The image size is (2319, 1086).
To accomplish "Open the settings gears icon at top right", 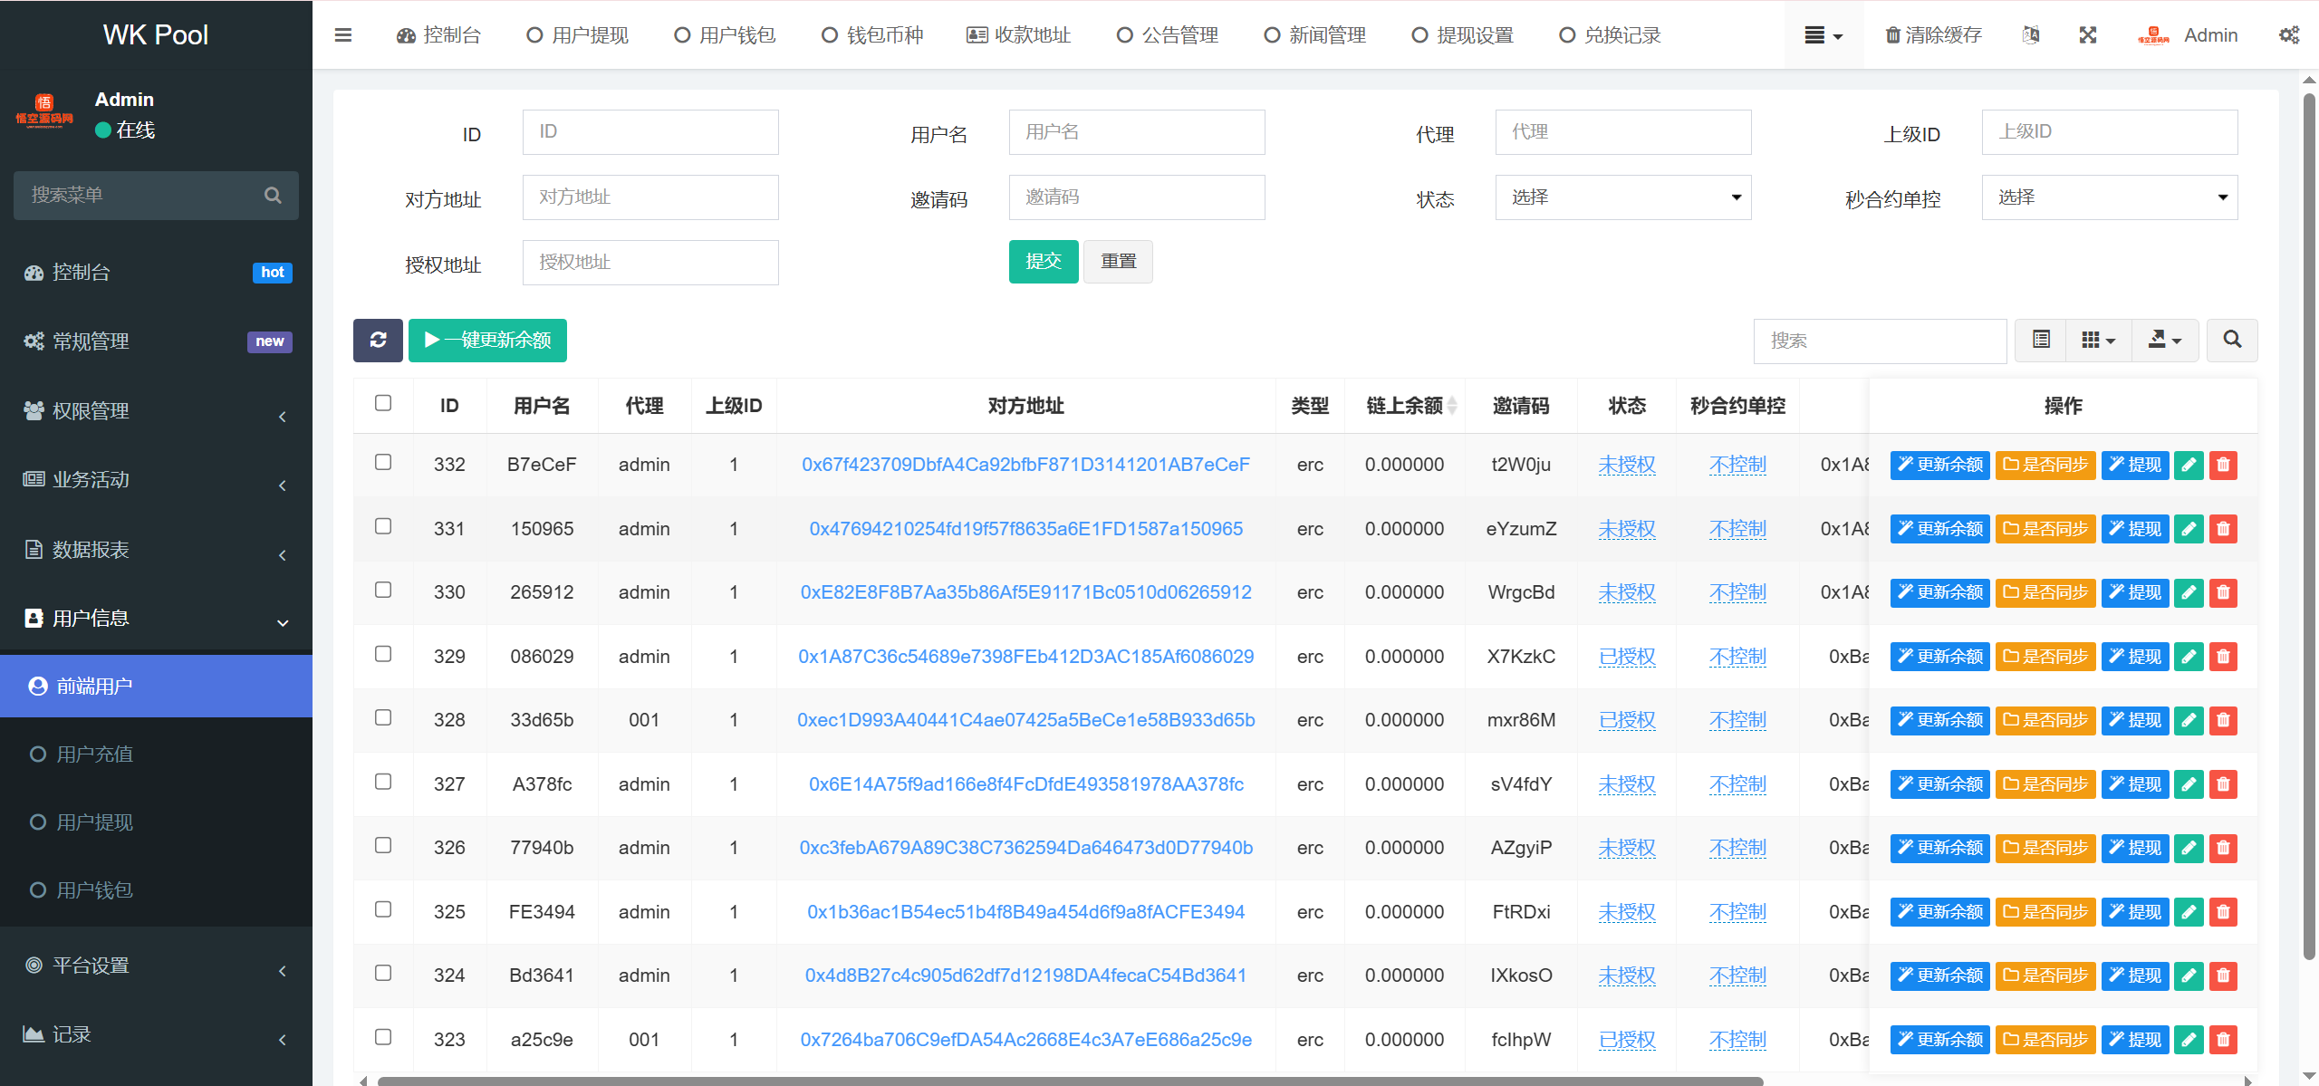I will pyautogui.click(x=2288, y=35).
